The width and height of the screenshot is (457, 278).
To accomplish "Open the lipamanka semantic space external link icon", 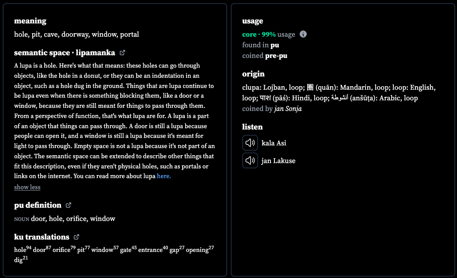I will pyautogui.click(x=122, y=53).
